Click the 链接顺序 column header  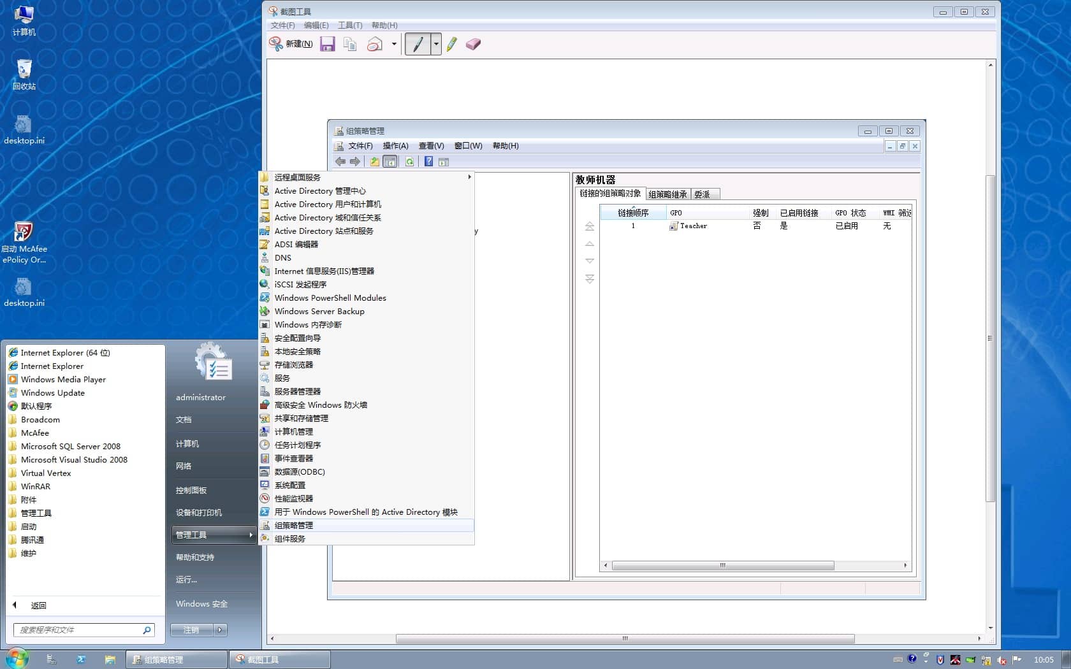(633, 213)
